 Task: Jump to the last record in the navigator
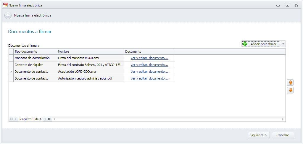[x=50, y=119]
